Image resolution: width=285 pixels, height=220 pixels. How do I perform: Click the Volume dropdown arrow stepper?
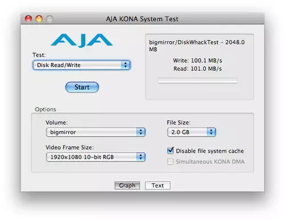(141, 132)
